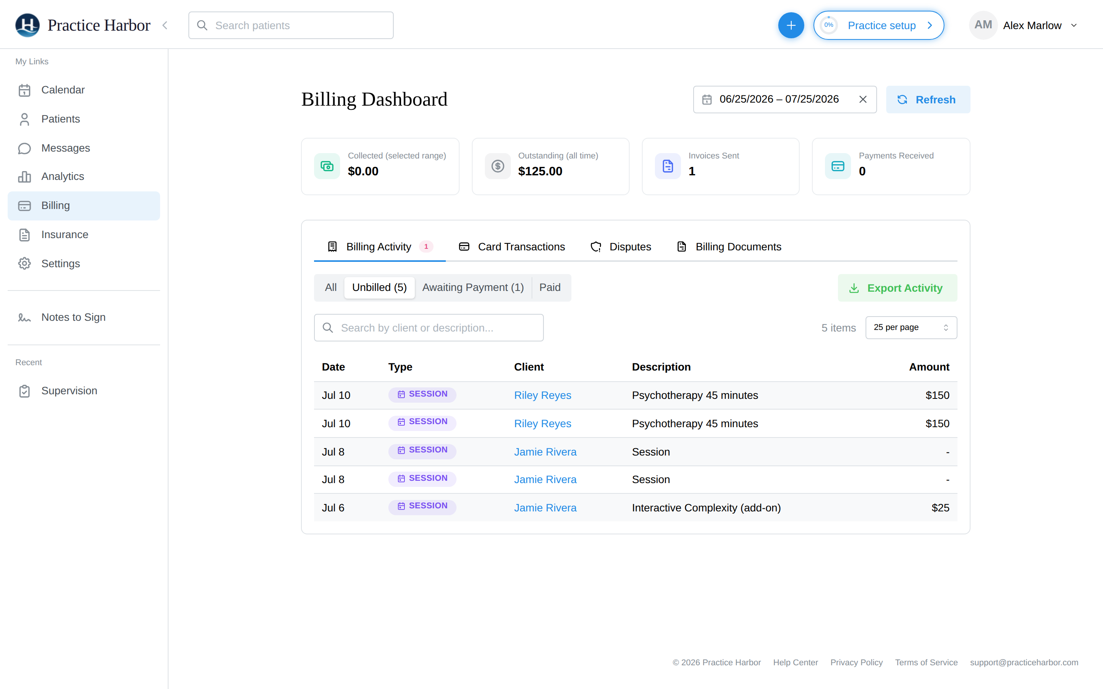Open the Terms of Service footer link
Screen dimensions: 1103x689
click(x=926, y=662)
